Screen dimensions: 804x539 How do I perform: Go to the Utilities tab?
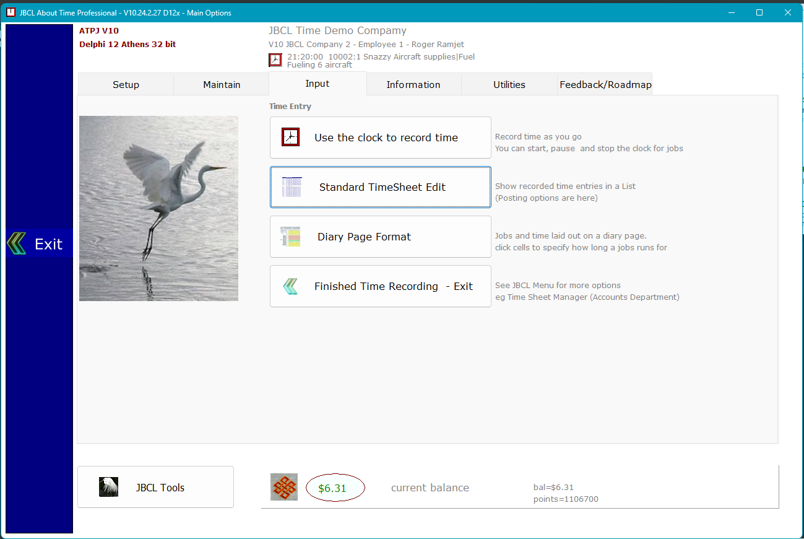click(x=509, y=85)
